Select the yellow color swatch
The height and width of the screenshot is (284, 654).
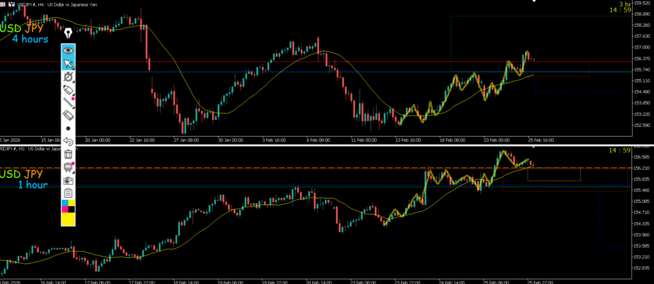pos(68,219)
